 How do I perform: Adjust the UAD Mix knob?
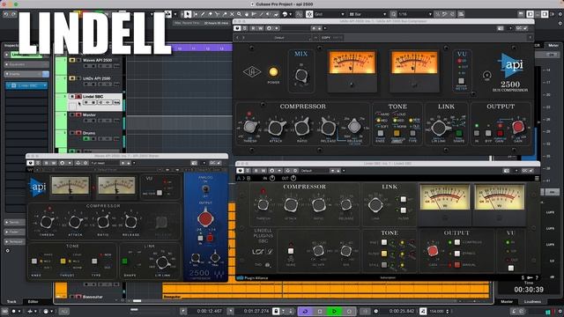click(301, 76)
